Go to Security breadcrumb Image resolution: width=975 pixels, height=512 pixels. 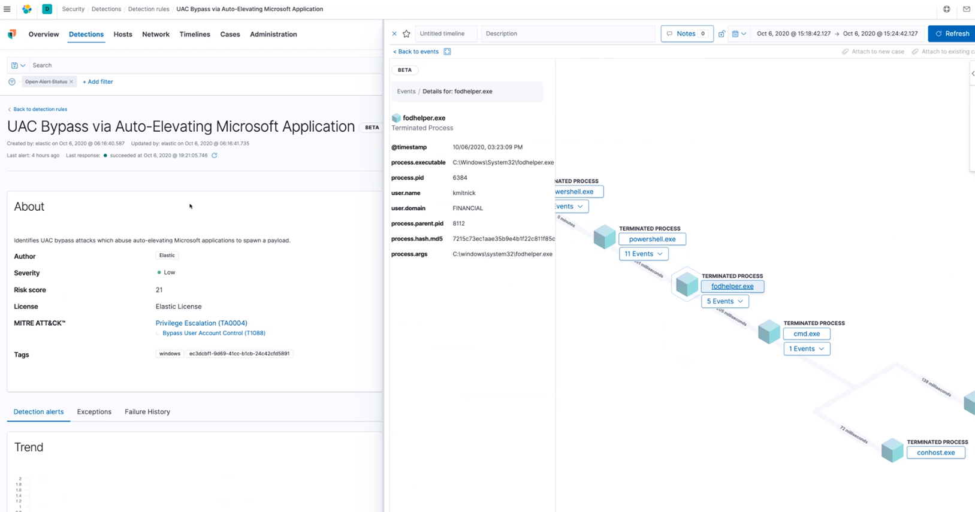[73, 9]
